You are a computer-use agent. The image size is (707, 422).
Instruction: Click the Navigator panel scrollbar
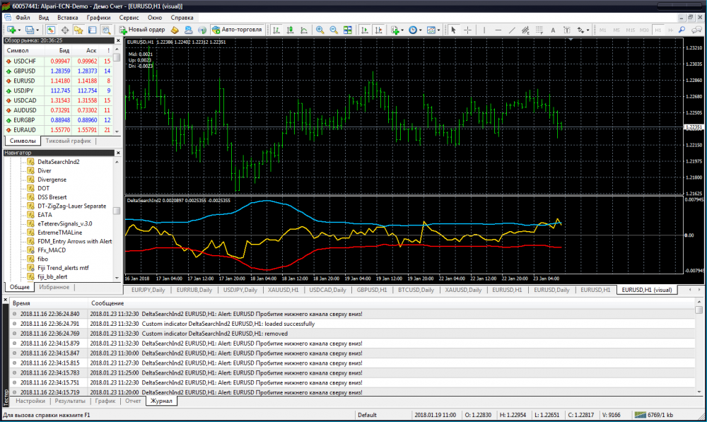coord(117,211)
